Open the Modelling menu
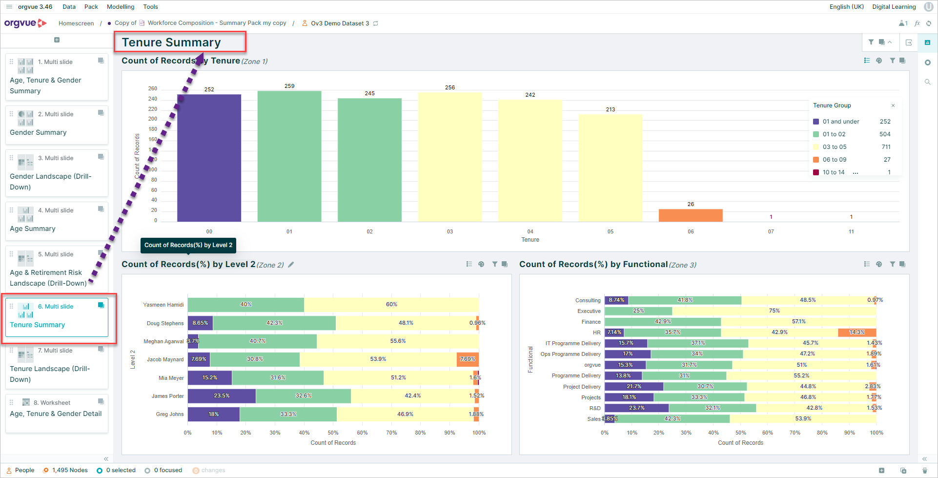 coord(121,7)
